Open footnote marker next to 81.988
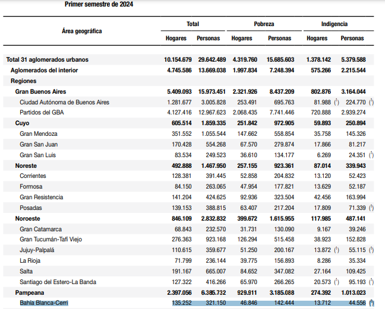 336,102
